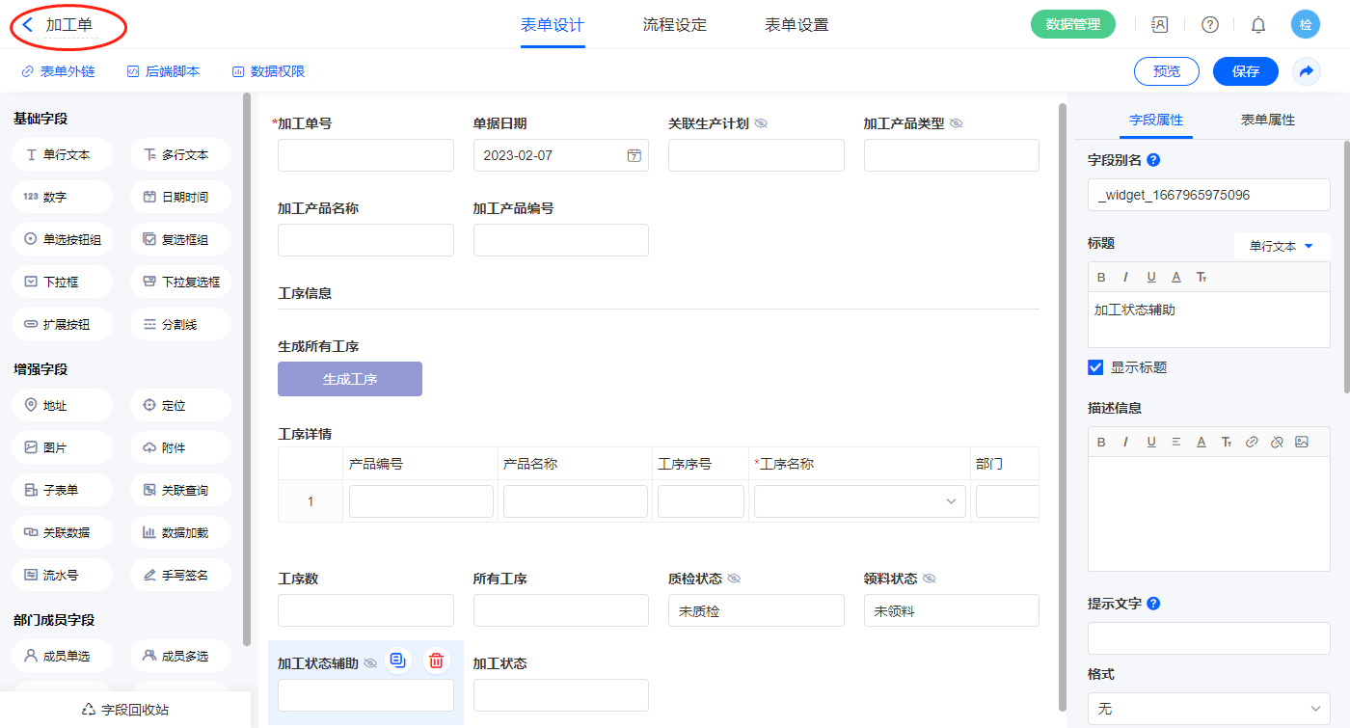
Task: Switch to the 表单属性 tab
Action: point(1267,120)
